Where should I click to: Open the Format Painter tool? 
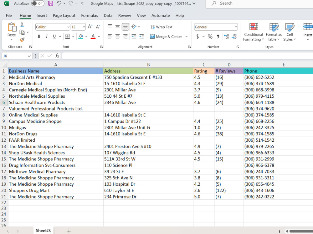(x=22, y=39)
